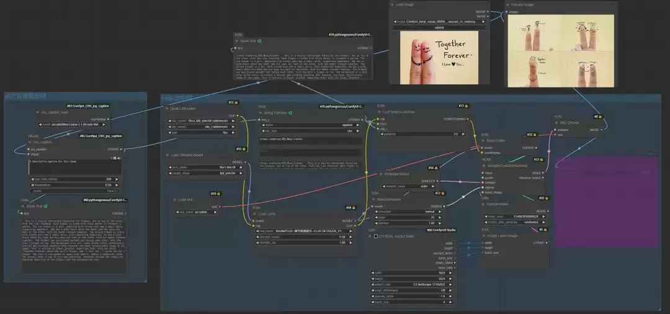This screenshot has height=314, width=670.
Task: Collapse the Load VAE node via its title dot
Action: coord(174,200)
